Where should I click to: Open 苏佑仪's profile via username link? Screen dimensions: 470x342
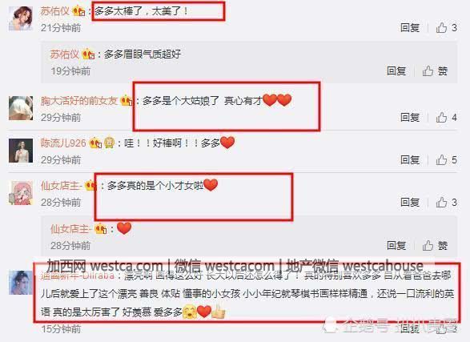[x=55, y=11]
